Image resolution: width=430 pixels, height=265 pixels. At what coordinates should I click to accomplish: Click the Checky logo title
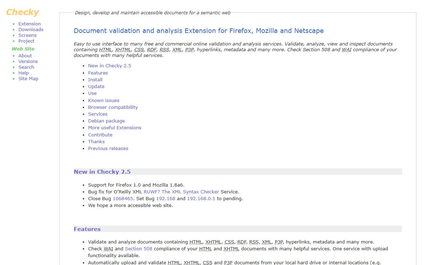[x=23, y=12]
